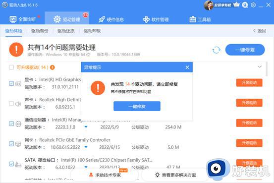Click the 6.0.9235.1 driver version text
Image resolution: width=274 pixels, height=183 pixels.
point(65,107)
